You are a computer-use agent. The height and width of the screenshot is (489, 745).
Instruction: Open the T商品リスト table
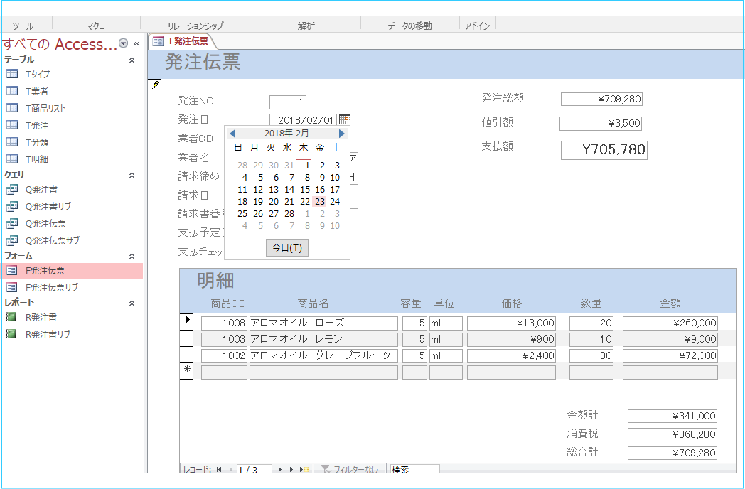(45, 108)
